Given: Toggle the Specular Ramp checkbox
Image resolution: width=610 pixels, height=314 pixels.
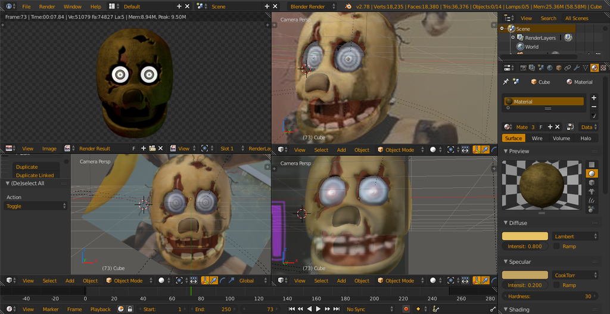Looking at the screenshot, I should (556, 285).
